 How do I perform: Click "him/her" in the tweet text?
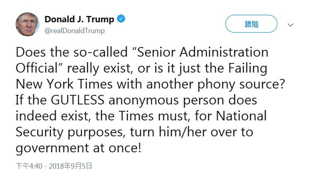point(183,132)
